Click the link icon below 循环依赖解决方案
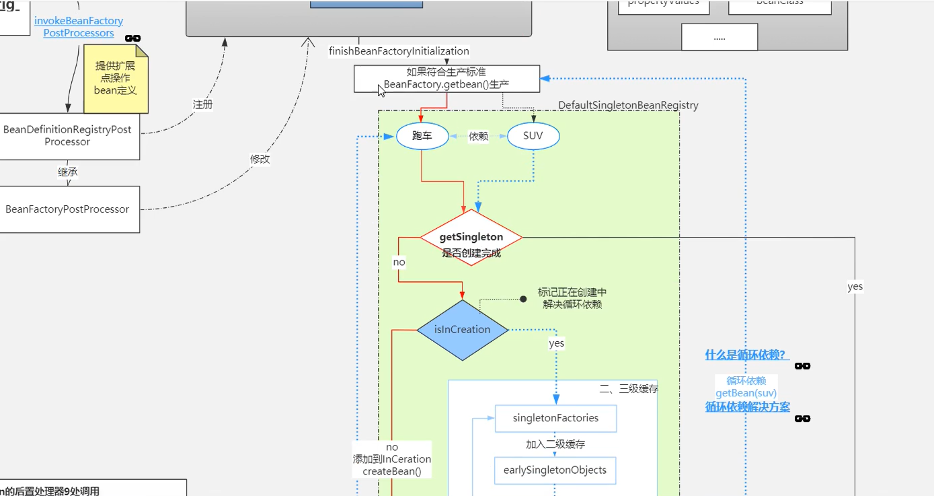 tap(802, 419)
